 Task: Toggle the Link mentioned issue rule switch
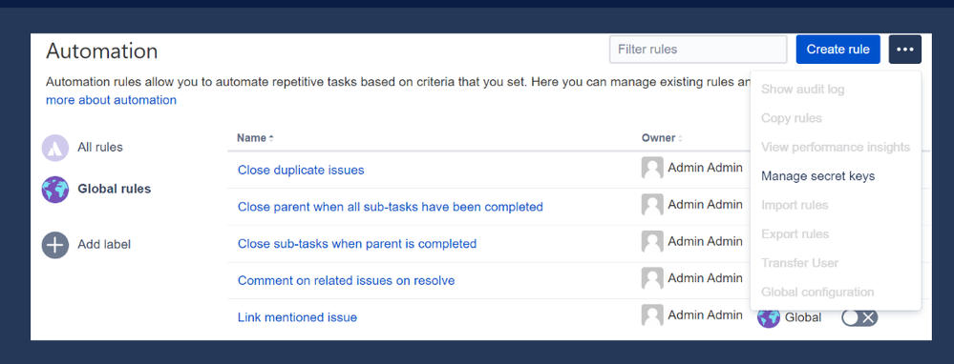[859, 317]
